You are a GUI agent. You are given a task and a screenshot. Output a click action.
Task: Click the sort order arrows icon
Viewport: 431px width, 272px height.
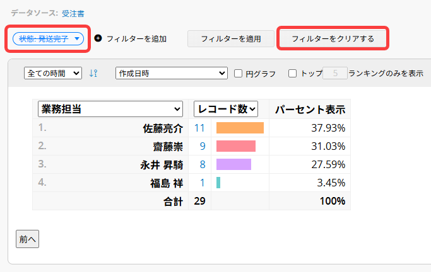click(93, 73)
